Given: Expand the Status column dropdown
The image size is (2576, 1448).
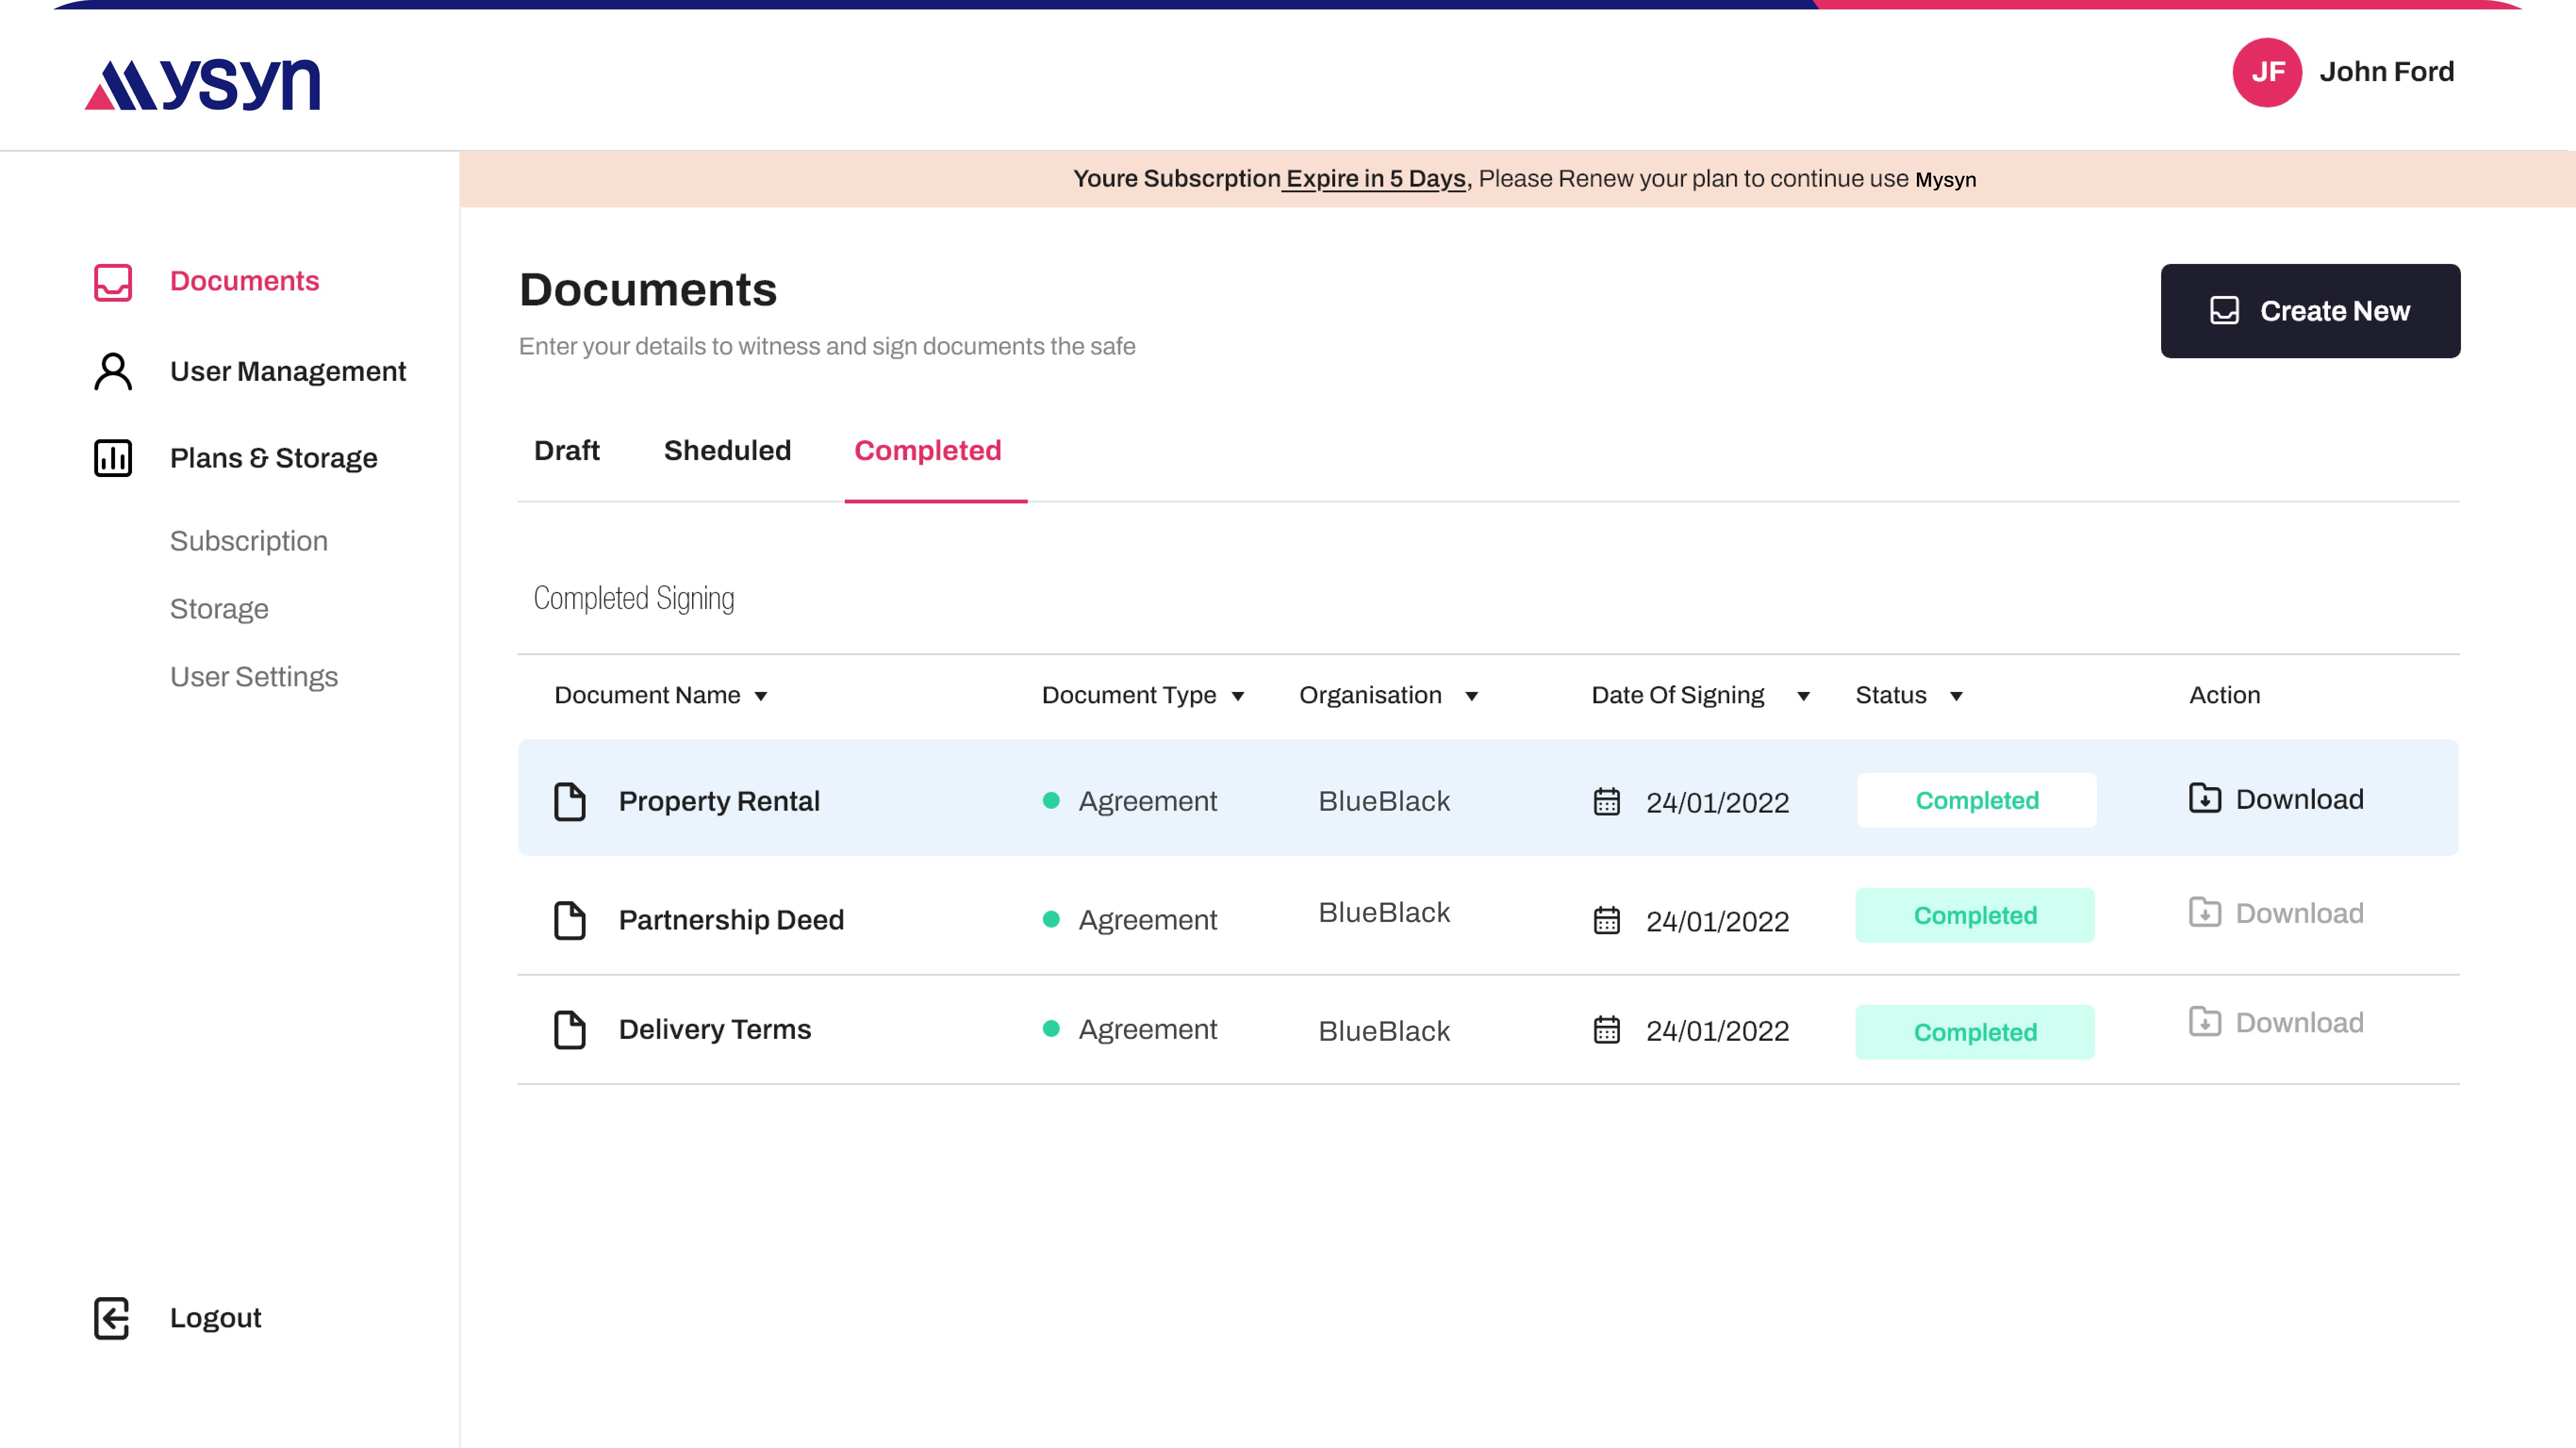Looking at the screenshot, I should click(1956, 696).
